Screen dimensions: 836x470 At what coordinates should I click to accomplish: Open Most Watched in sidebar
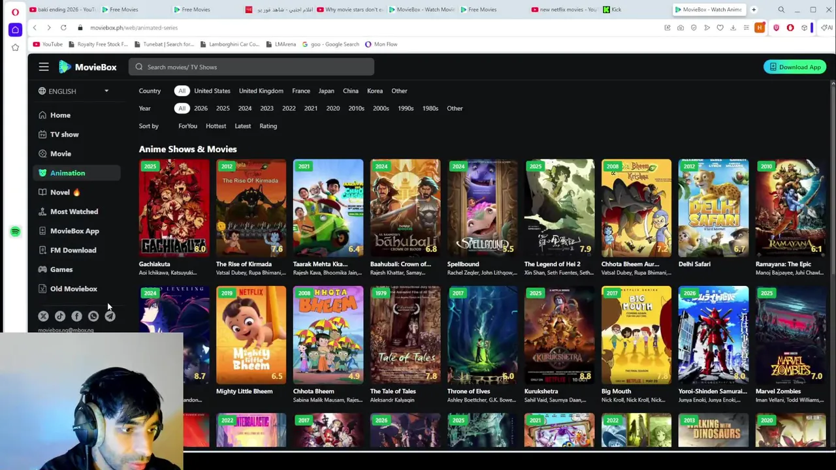click(x=76, y=211)
